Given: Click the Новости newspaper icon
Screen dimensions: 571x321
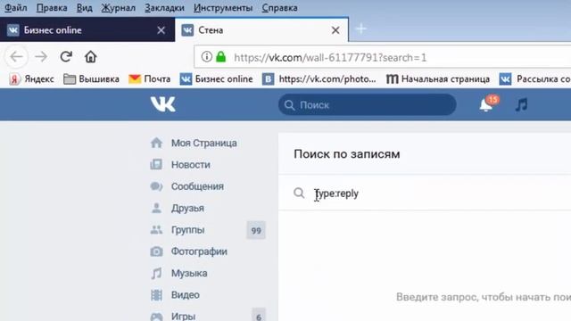Looking at the screenshot, I should [156, 164].
